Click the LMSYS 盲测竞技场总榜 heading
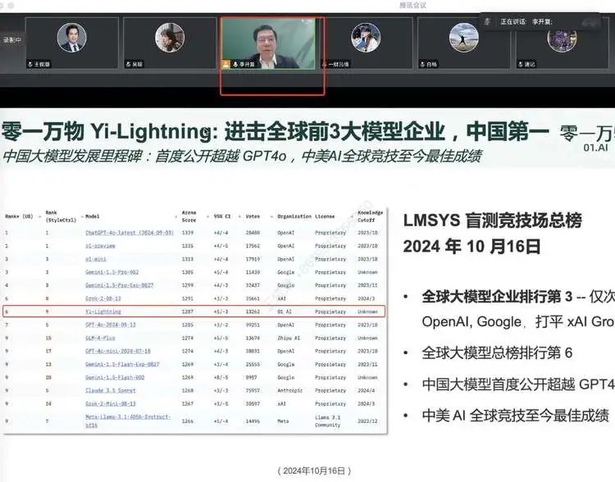615x482 pixels. (492, 221)
